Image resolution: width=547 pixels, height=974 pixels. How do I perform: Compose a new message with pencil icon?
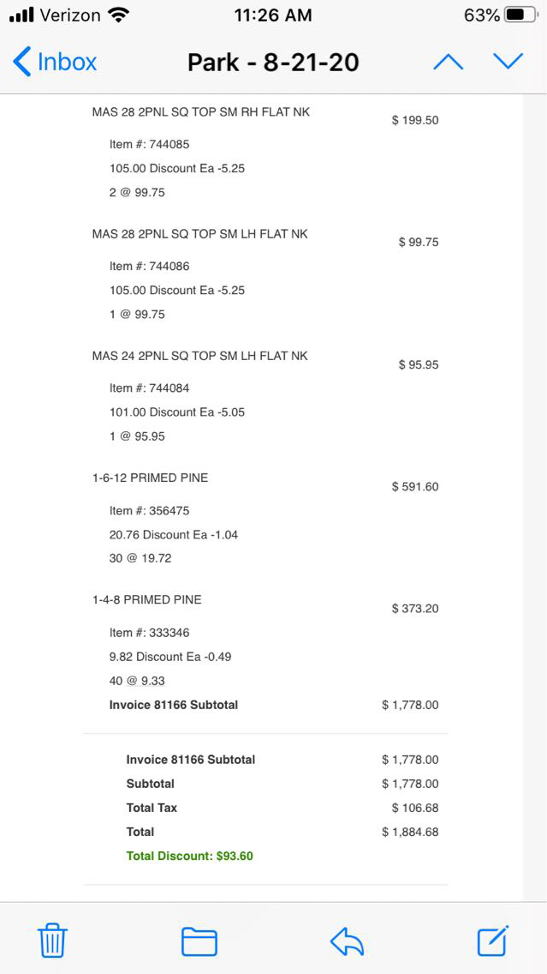point(493,941)
